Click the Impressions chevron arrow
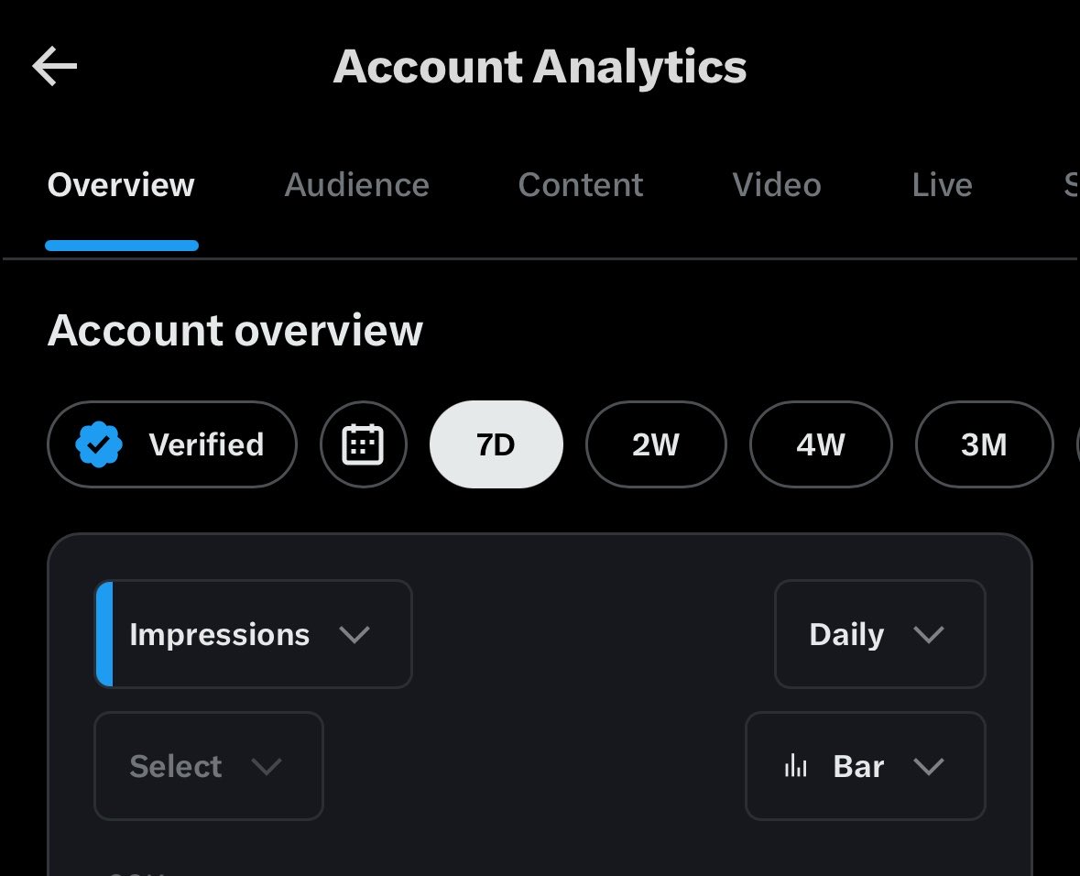The height and width of the screenshot is (876, 1080). 355,634
